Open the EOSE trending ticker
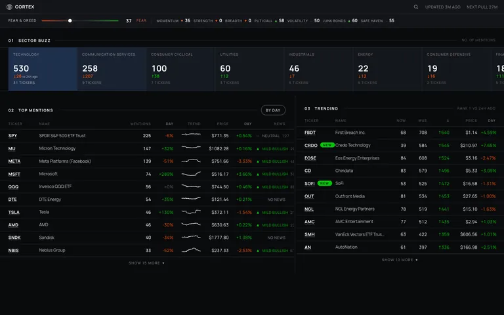 pyautogui.click(x=310, y=158)
